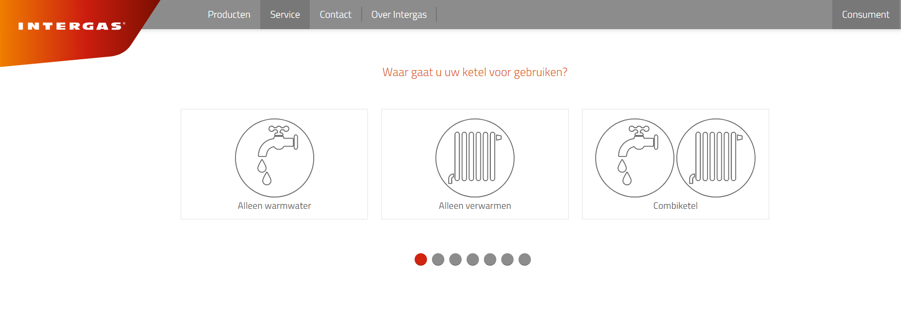The height and width of the screenshot is (312, 901).
Task: Choose the Alleen verwarmen label
Action: (x=475, y=206)
